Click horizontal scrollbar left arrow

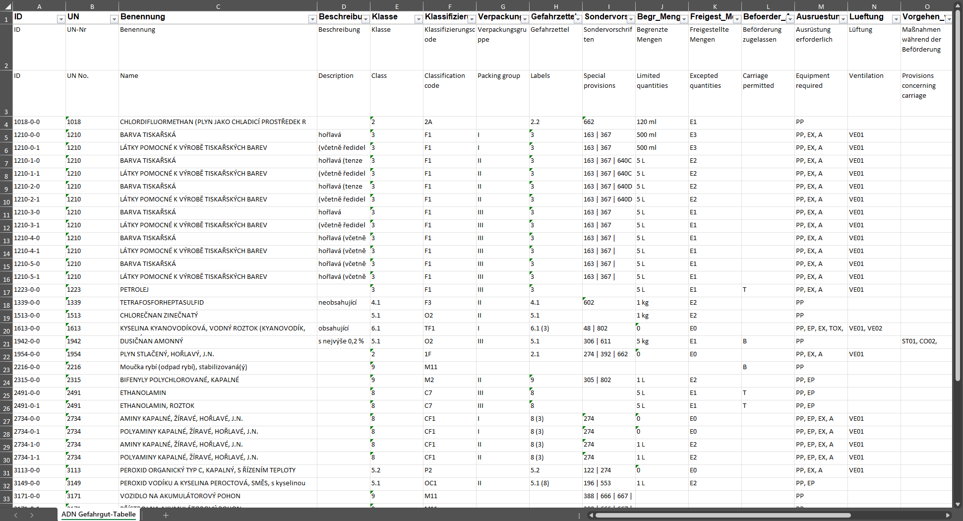pyautogui.click(x=591, y=515)
